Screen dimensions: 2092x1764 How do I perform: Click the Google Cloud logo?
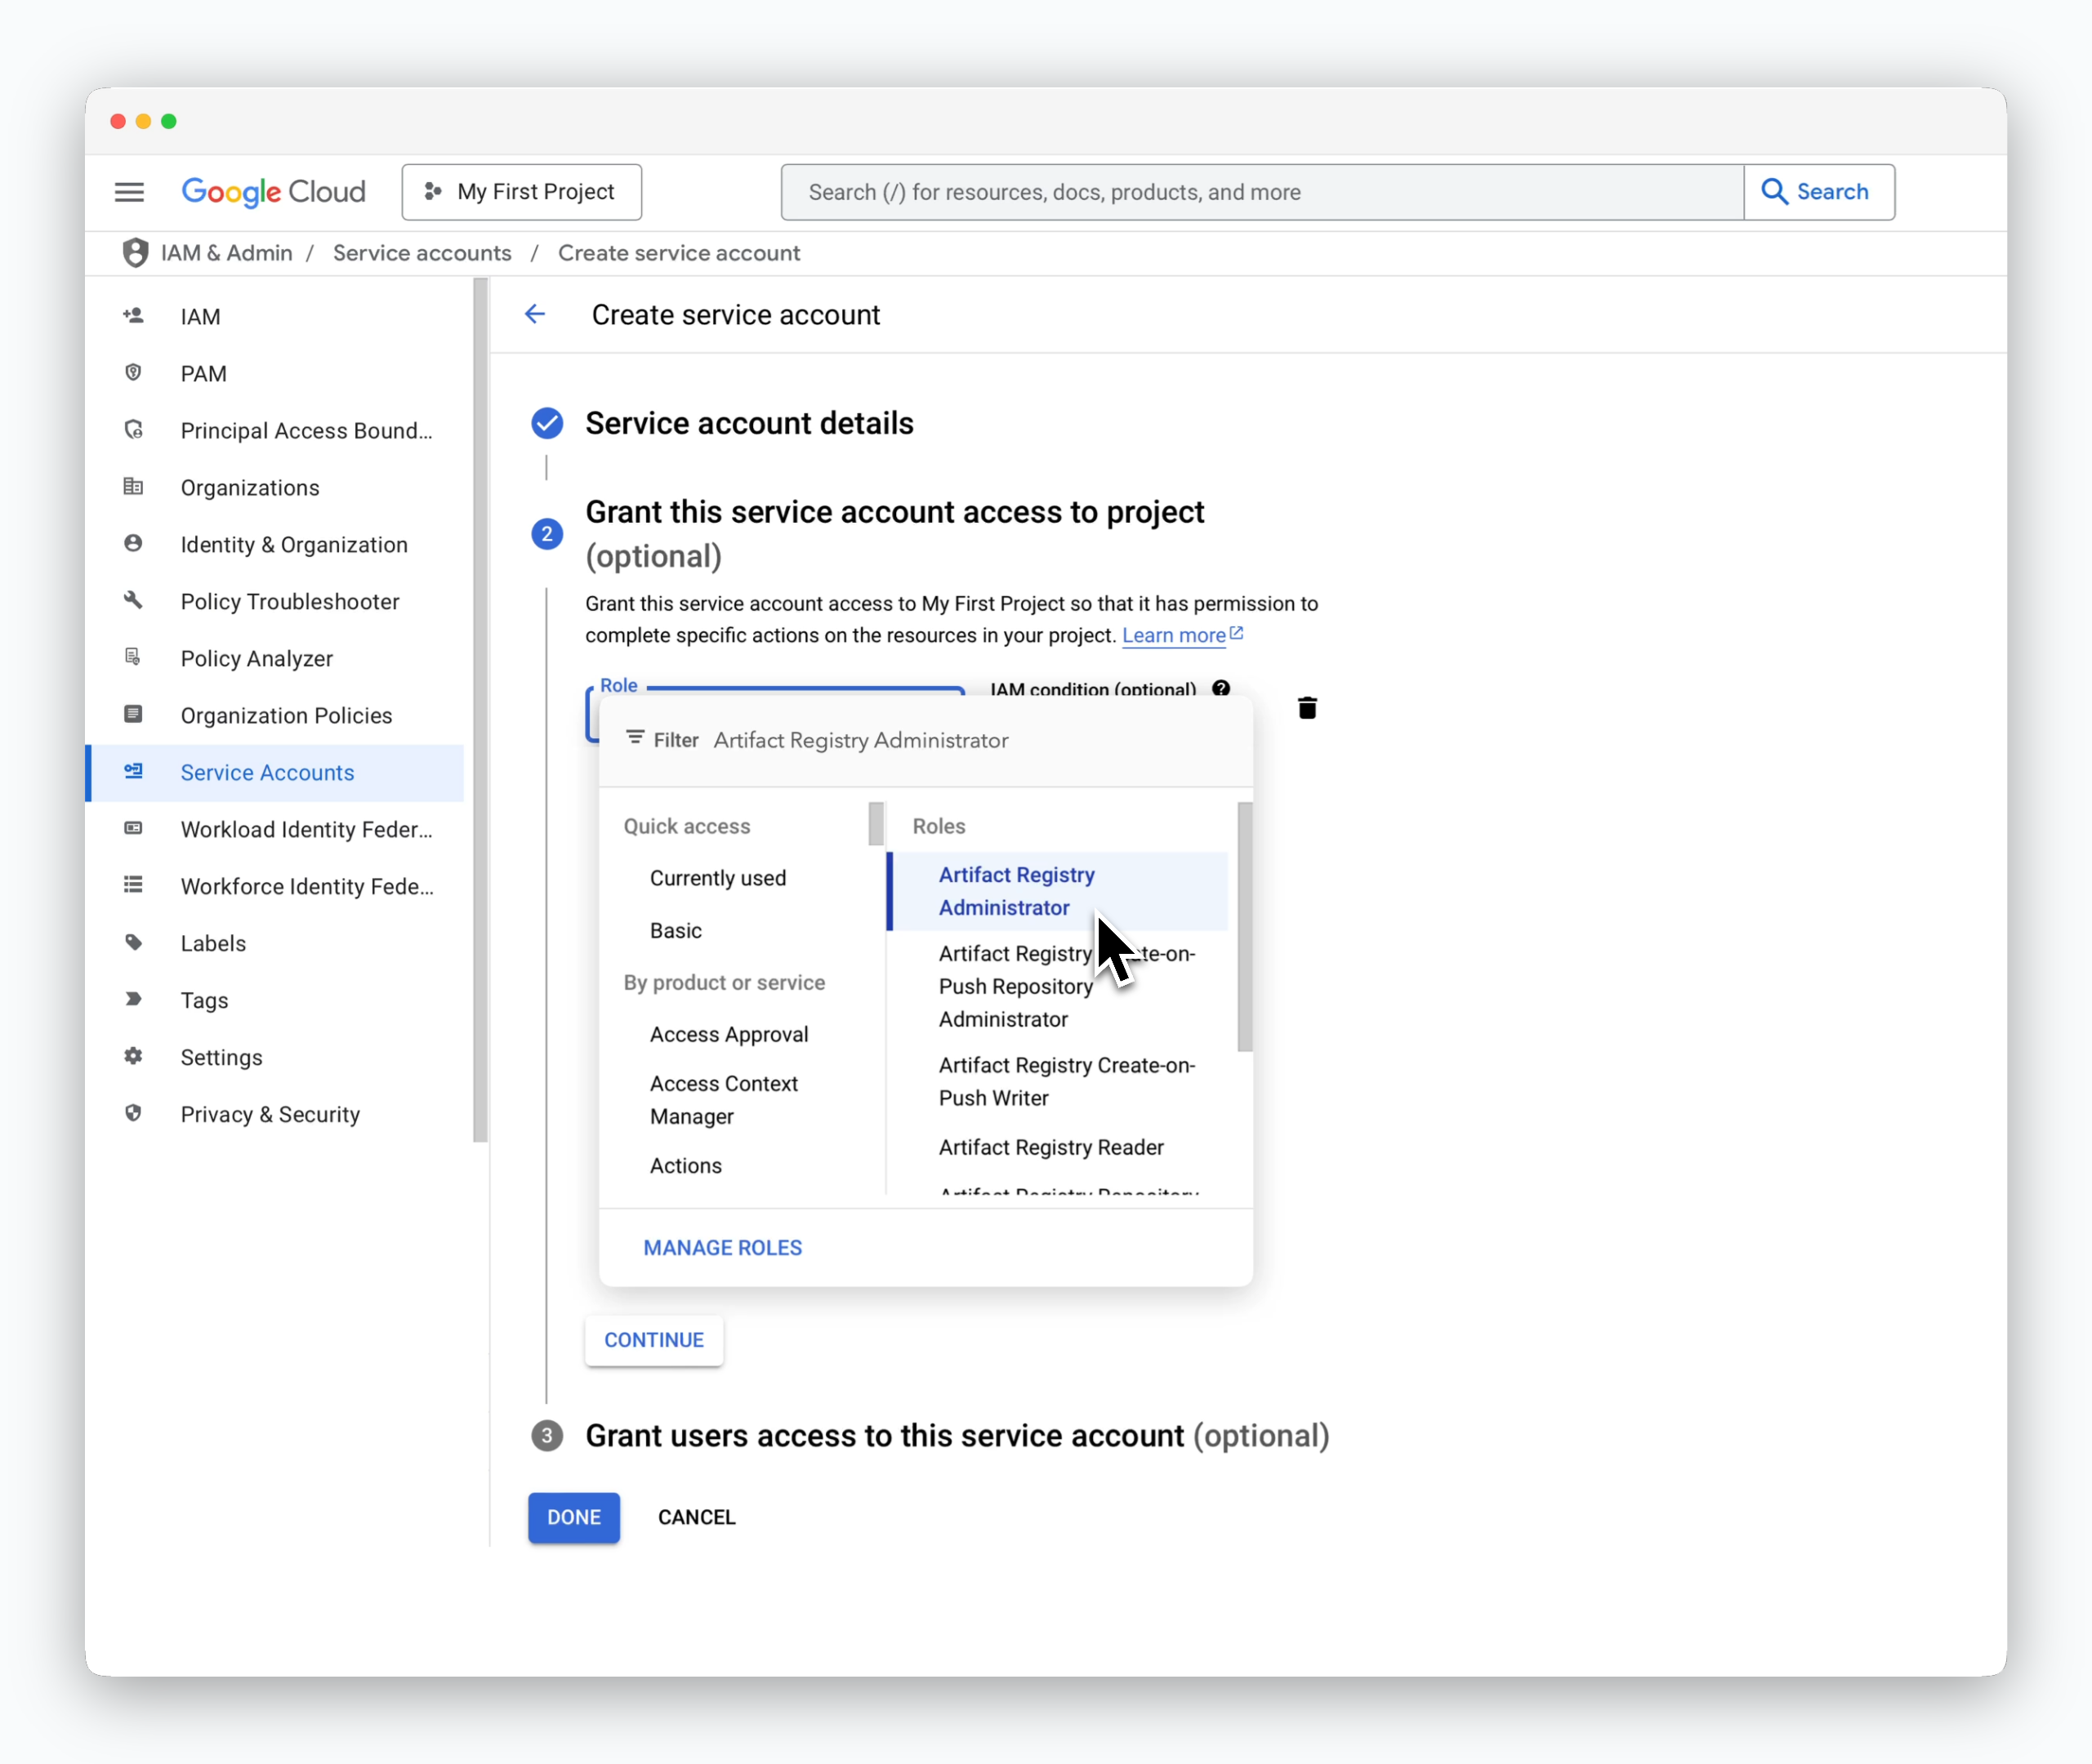273,192
